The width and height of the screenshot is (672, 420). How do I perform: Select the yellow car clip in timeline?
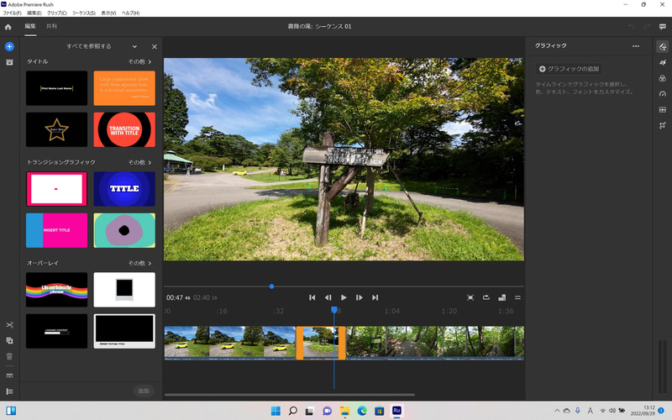point(229,343)
